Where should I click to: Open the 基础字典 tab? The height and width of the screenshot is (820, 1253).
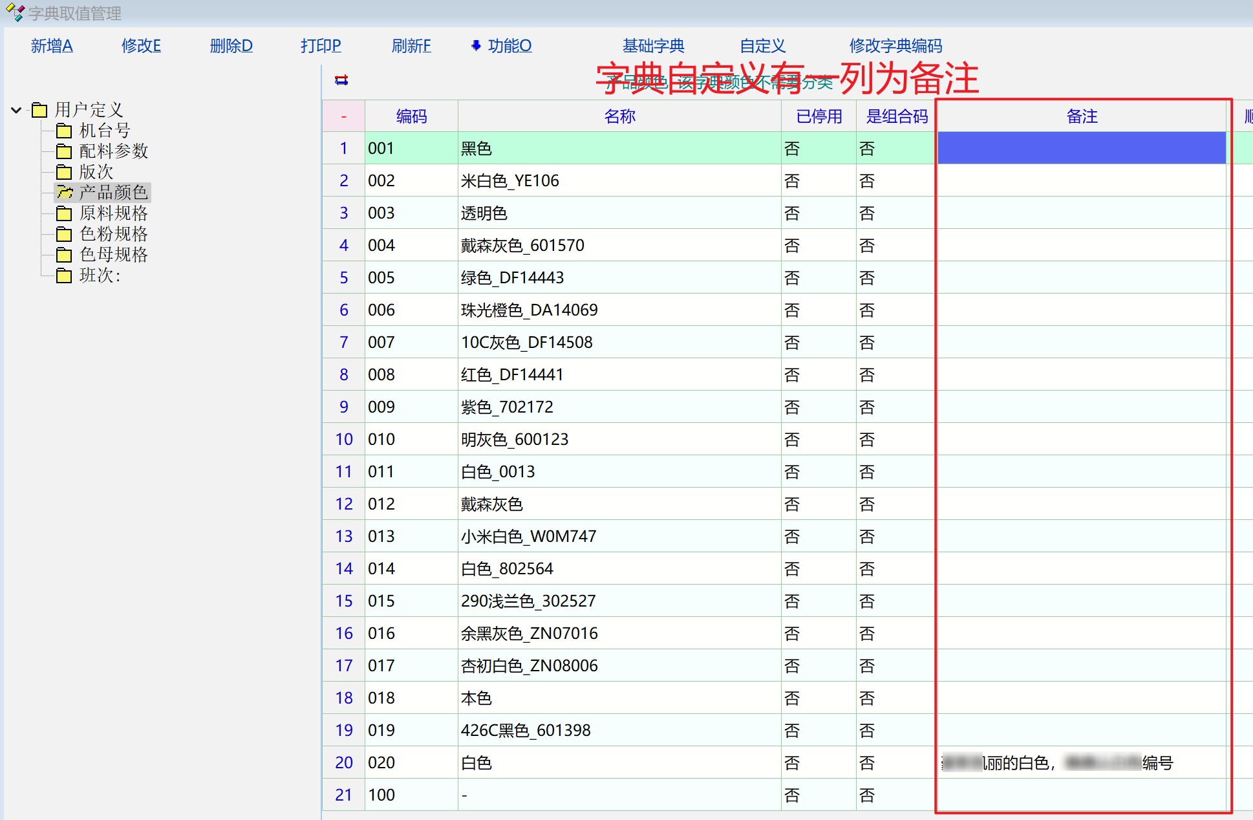[x=653, y=46]
